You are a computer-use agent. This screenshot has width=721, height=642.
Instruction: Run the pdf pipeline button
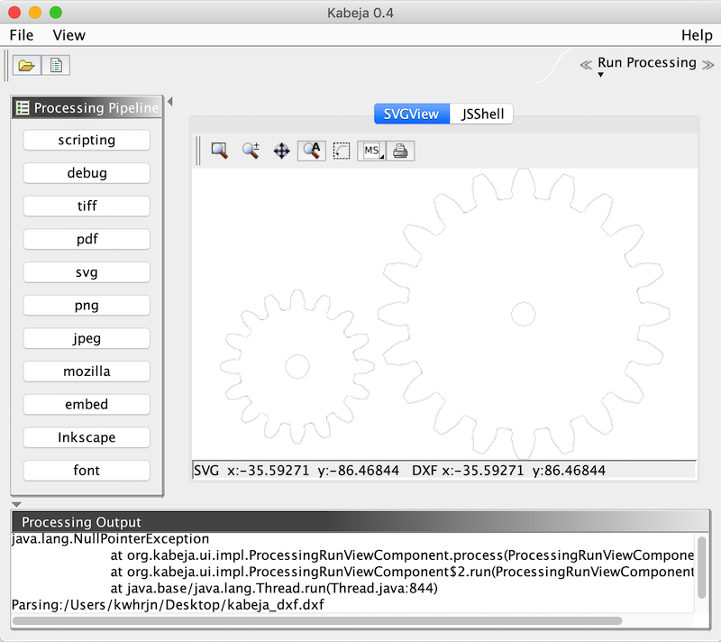point(87,239)
